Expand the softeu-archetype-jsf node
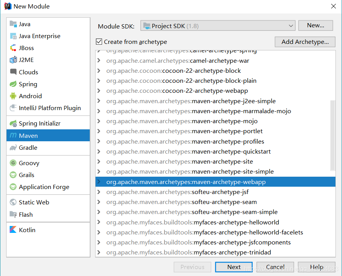342x276 pixels. (99, 192)
